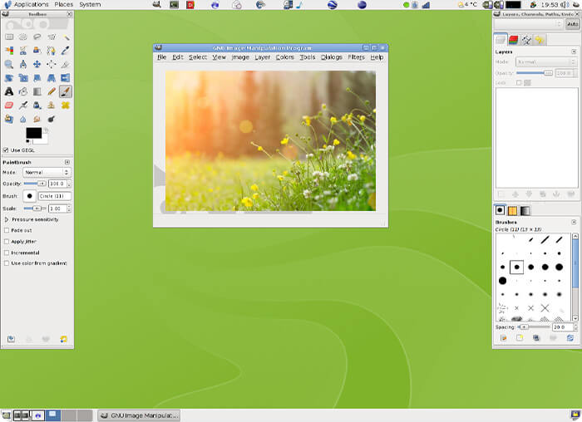Enable the Fade out option
The width and height of the screenshot is (582, 422).
(x=7, y=230)
